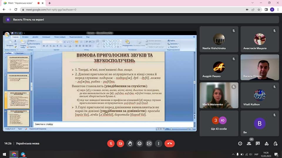Leave the call with red hang-up button
Image resolution: width=282 pixels, height=158 pixels.
coord(169,143)
